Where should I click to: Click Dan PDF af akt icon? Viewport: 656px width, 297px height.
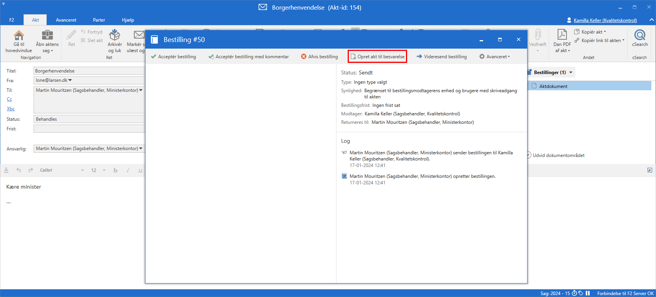pyautogui.click(x=562, y=35)
